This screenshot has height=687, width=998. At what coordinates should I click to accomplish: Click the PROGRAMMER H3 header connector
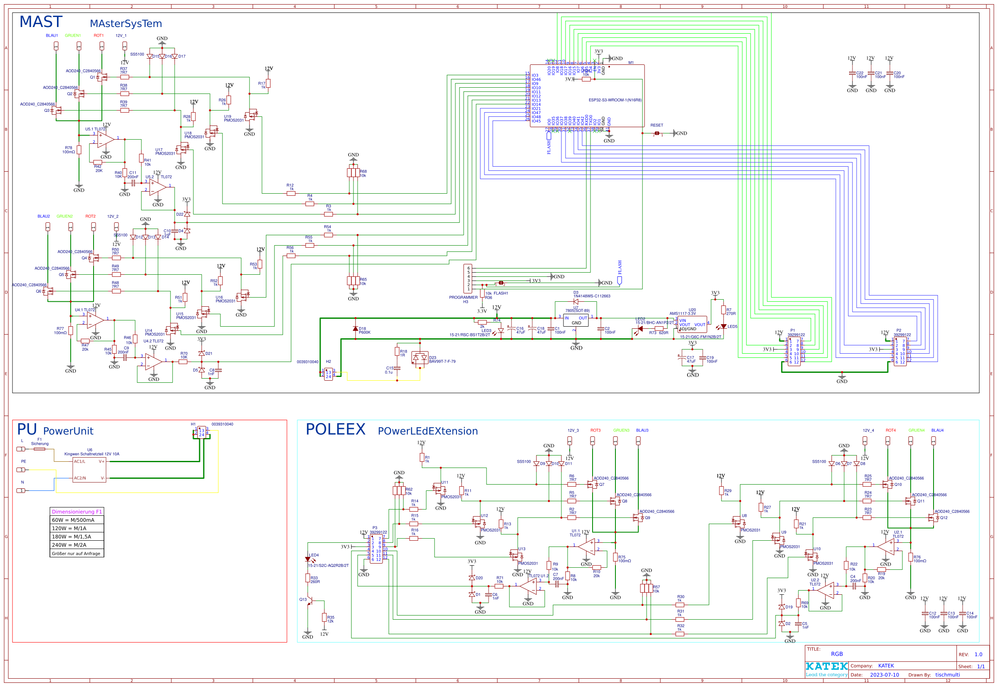467,278
